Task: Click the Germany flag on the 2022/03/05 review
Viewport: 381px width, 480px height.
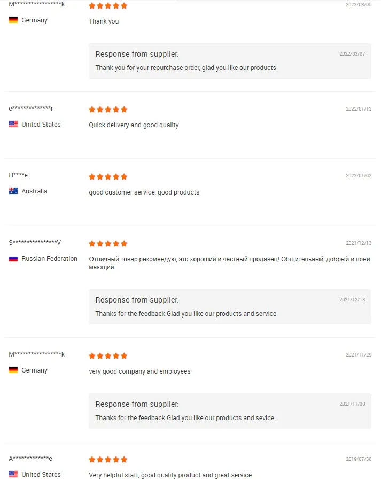Action: click(13, 20)
